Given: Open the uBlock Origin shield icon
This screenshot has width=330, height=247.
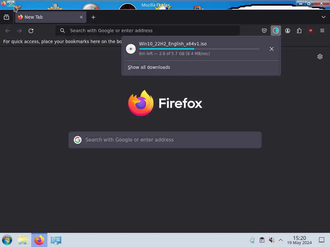Looking at the screenshot, I should [x=311, y=31].
